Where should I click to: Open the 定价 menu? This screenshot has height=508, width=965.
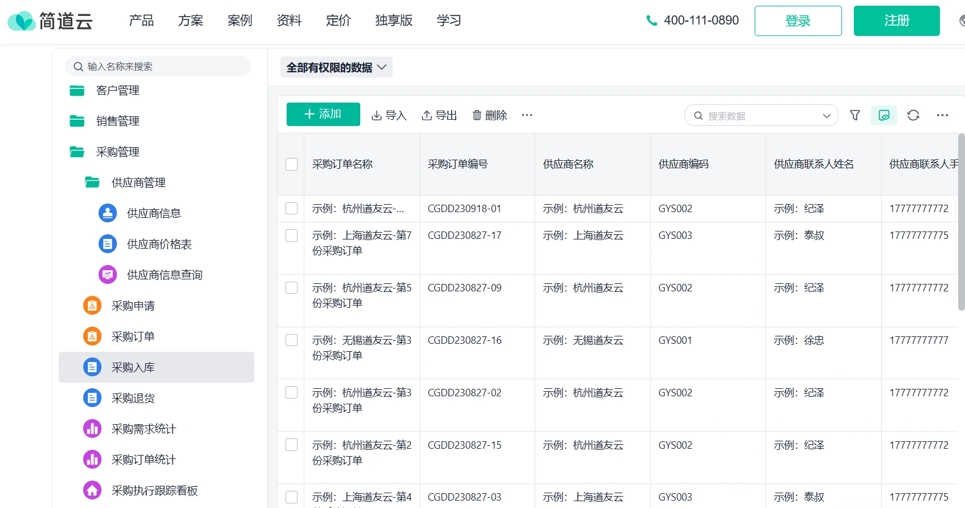coord(339,21)
